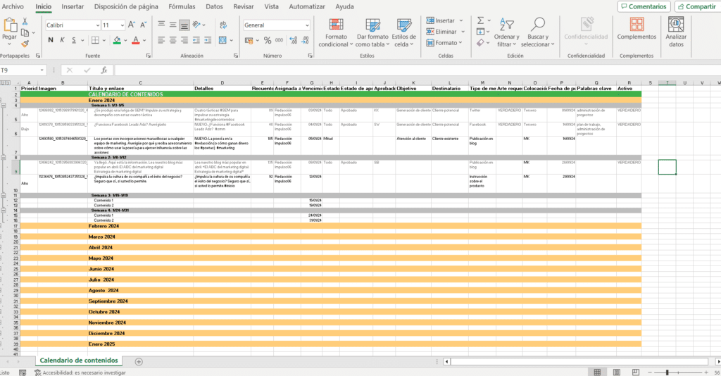This screenshot has width=721, height=376.
Task: Click the increase decimals icon
Action: pyautogui.click(x=294, y=40)
